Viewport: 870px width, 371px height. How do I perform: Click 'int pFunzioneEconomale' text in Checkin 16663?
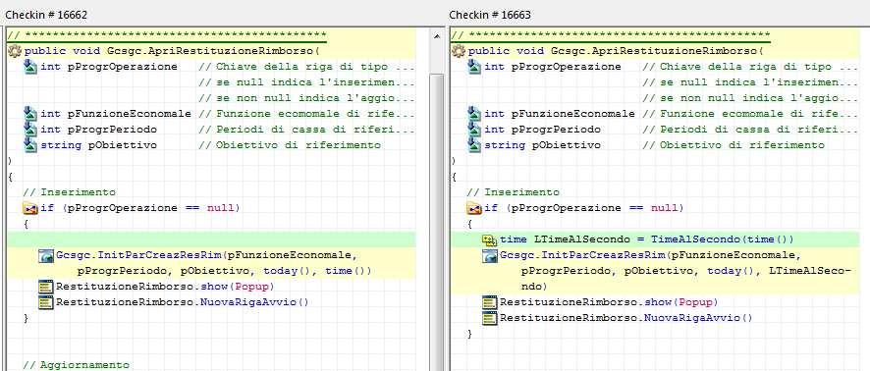tap(560, 114)
